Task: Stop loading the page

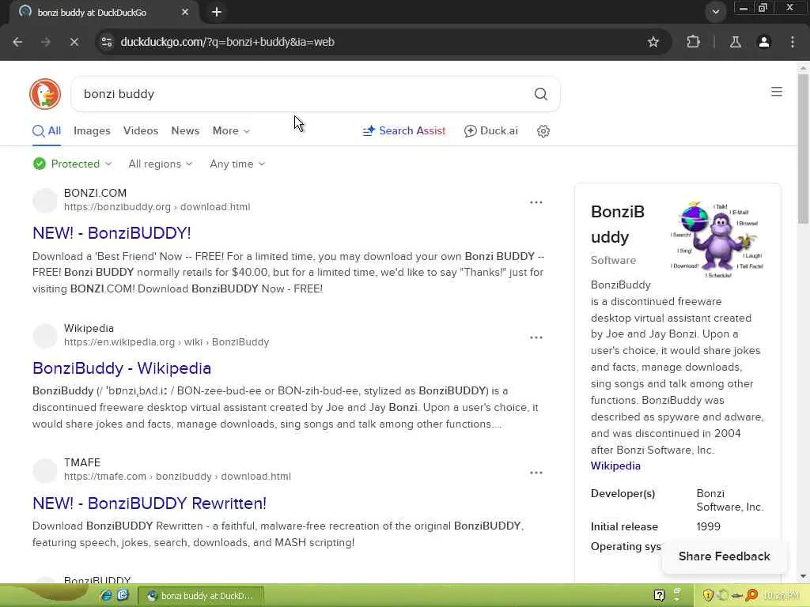Action: click(x=74, y=42)
